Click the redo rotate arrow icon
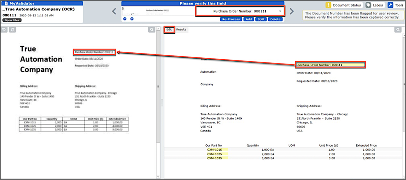This screenshot has width=406, height=180. pyautogui.click(x=12, y=30)
